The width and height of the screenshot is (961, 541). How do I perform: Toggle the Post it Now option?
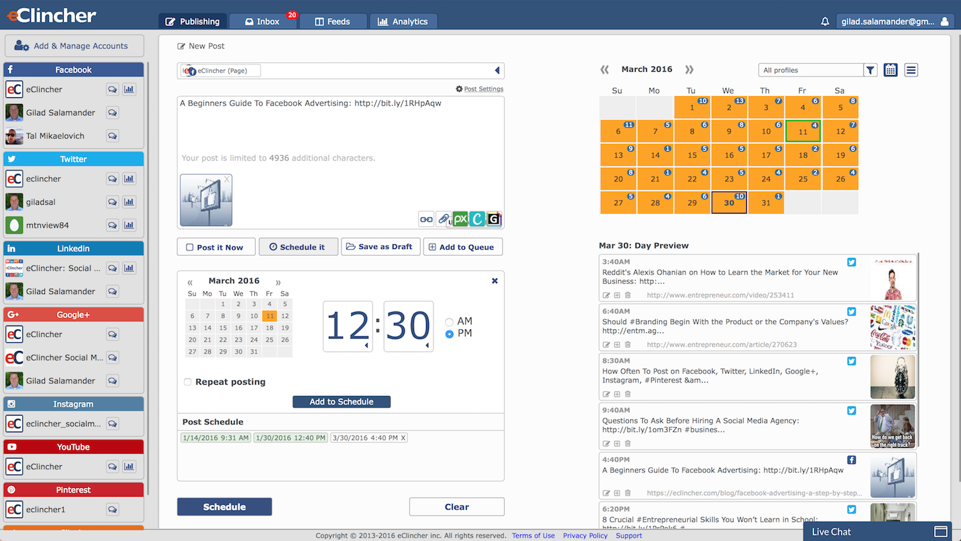point(216,247)
